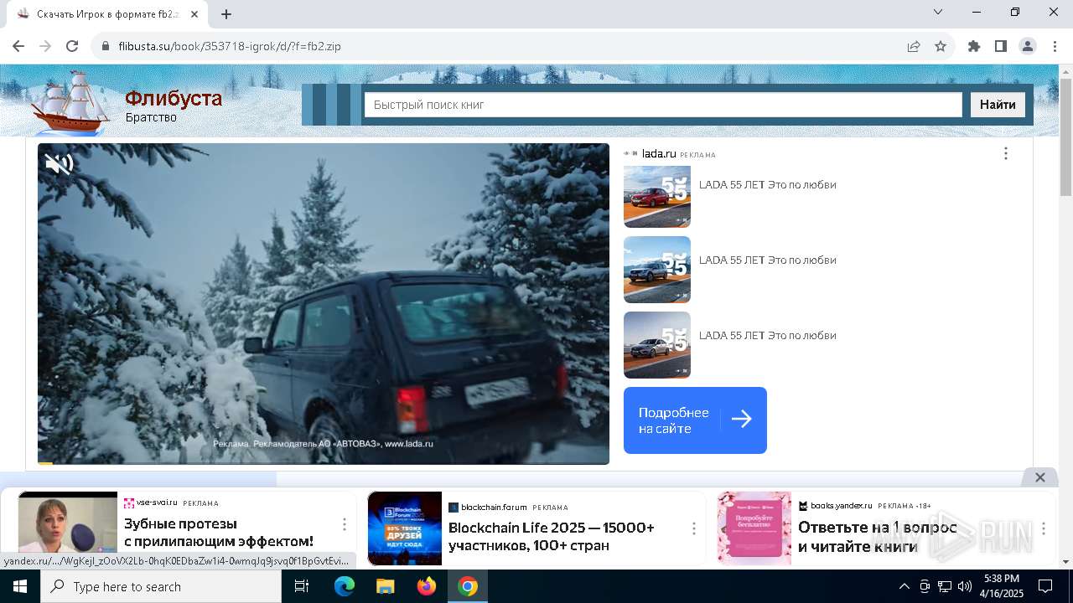Open the lada.ru ad options menu
This screenshot has height=603, width=1073.
click(x=1006, y=153)
